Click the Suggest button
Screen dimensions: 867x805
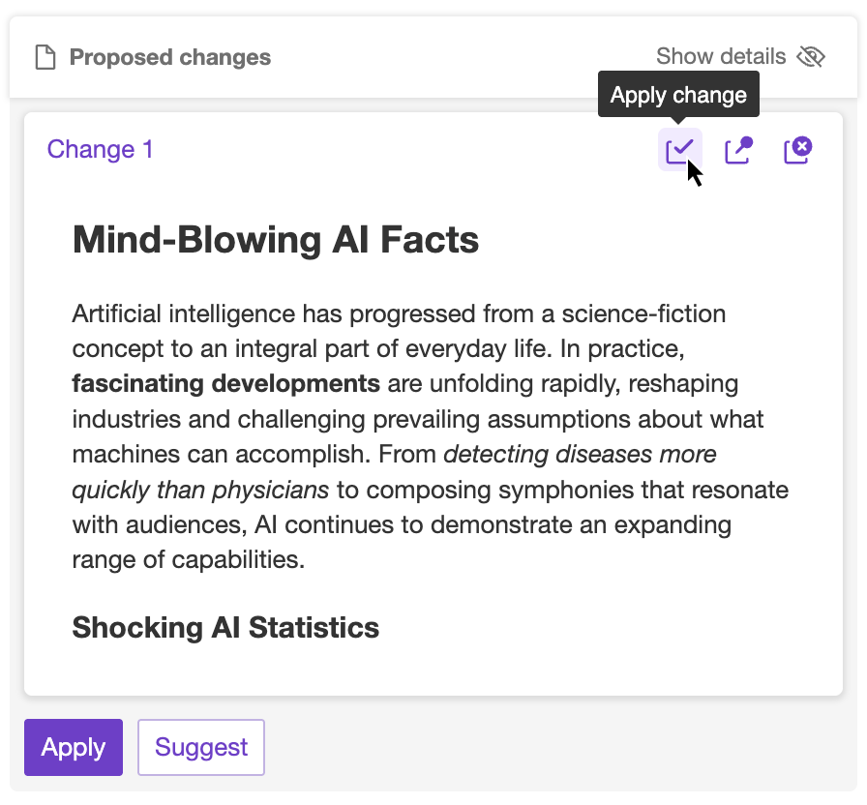tap(200, 747)
